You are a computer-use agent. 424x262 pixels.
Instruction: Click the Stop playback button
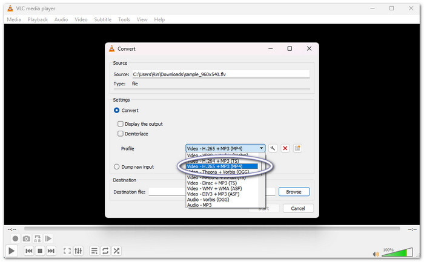[x=40, y=251]
